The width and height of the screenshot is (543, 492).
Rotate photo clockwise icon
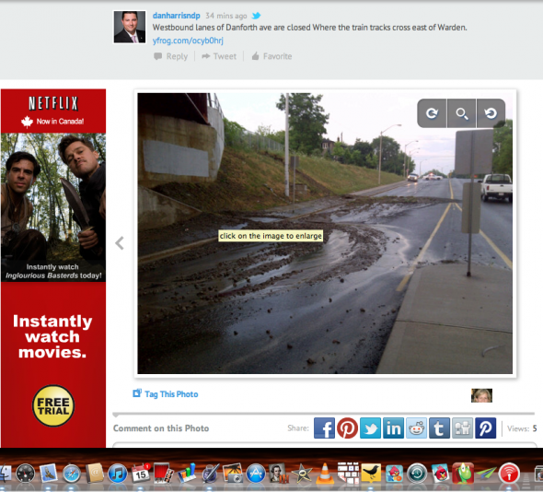(x=432, y=113)
